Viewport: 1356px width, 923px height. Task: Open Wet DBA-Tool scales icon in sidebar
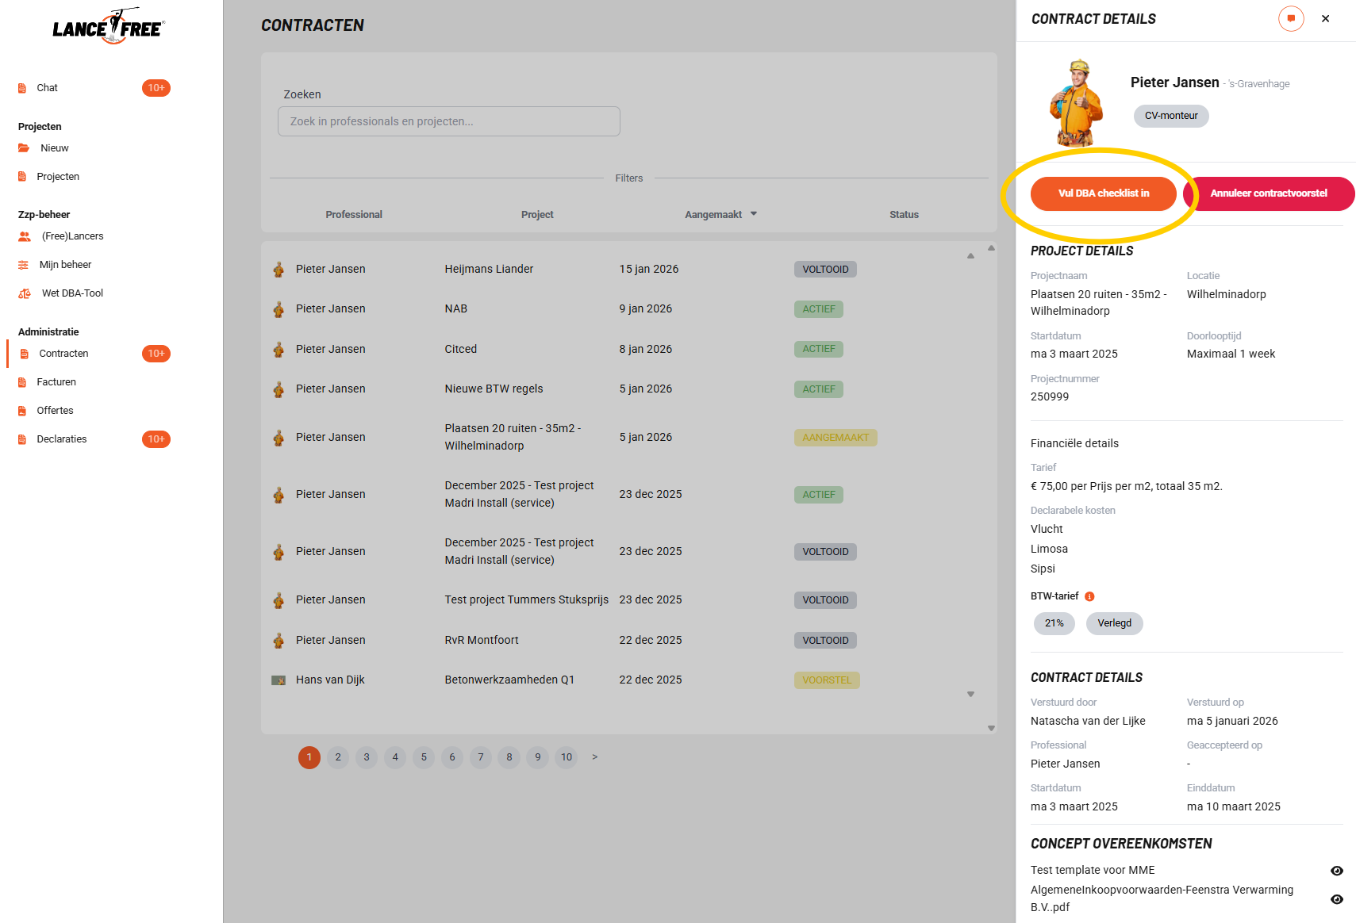click(25, 293)
